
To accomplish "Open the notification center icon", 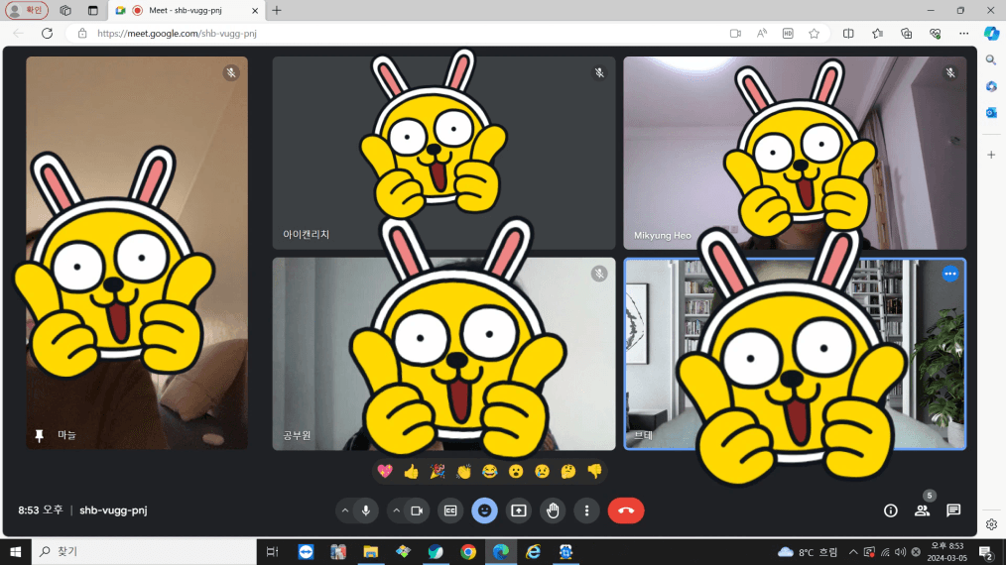I will 986,551.
